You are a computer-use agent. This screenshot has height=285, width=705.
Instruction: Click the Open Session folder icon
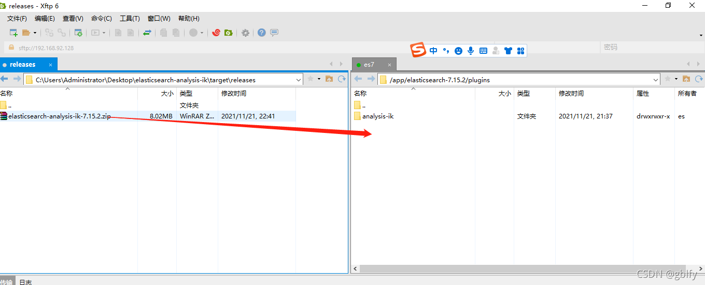pyautogui.click(x=26, y=33)
